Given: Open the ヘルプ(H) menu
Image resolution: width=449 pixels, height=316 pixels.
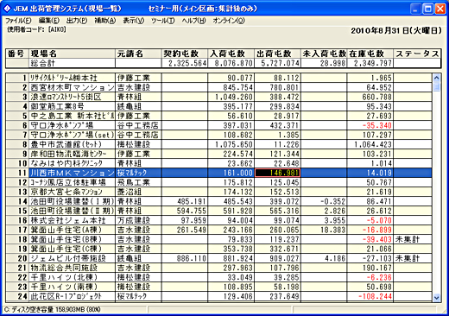Looking at the screenshot, I should pyautogui.click(x=193, y=21).
